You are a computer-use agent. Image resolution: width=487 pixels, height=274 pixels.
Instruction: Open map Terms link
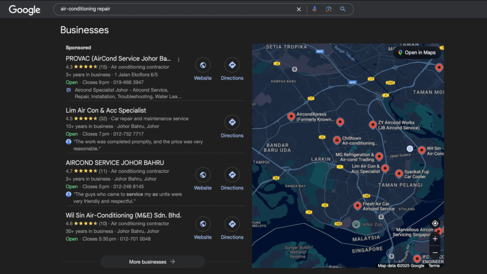[x=434, y=265]
